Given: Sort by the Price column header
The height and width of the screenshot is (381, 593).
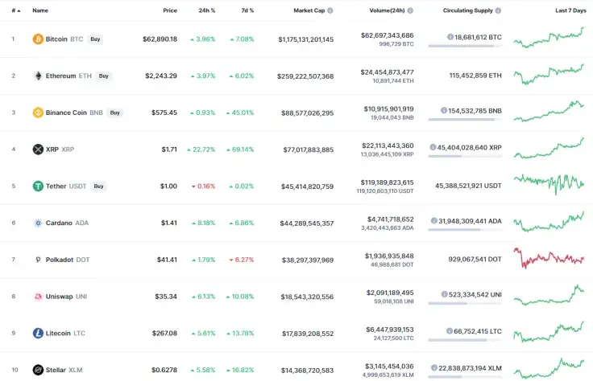Looking at the screenshot, I should pyautogui.click(x=169, y=10).
